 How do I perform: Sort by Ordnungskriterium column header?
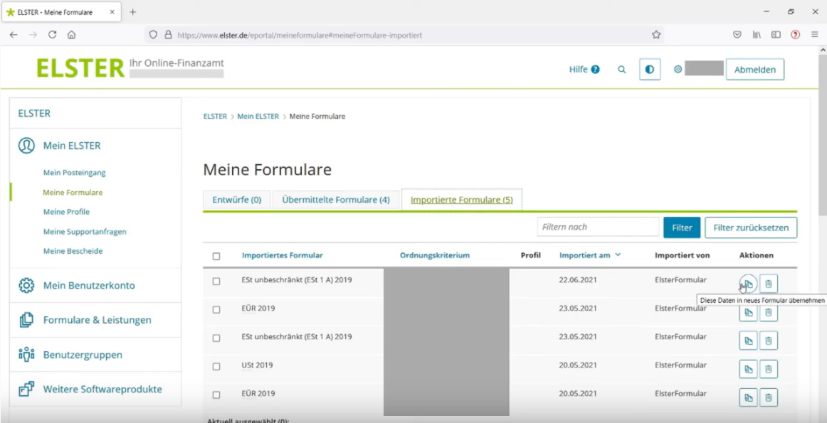pyautogui.click(x=435, y=255)
